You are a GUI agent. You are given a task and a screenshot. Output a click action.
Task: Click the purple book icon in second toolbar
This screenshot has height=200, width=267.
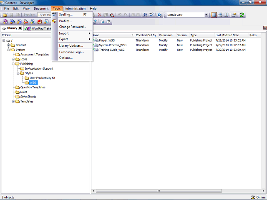(x=5, y=22)
